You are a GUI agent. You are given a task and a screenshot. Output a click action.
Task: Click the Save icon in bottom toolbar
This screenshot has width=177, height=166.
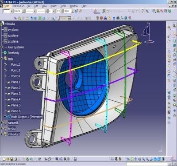click(12, 159)
